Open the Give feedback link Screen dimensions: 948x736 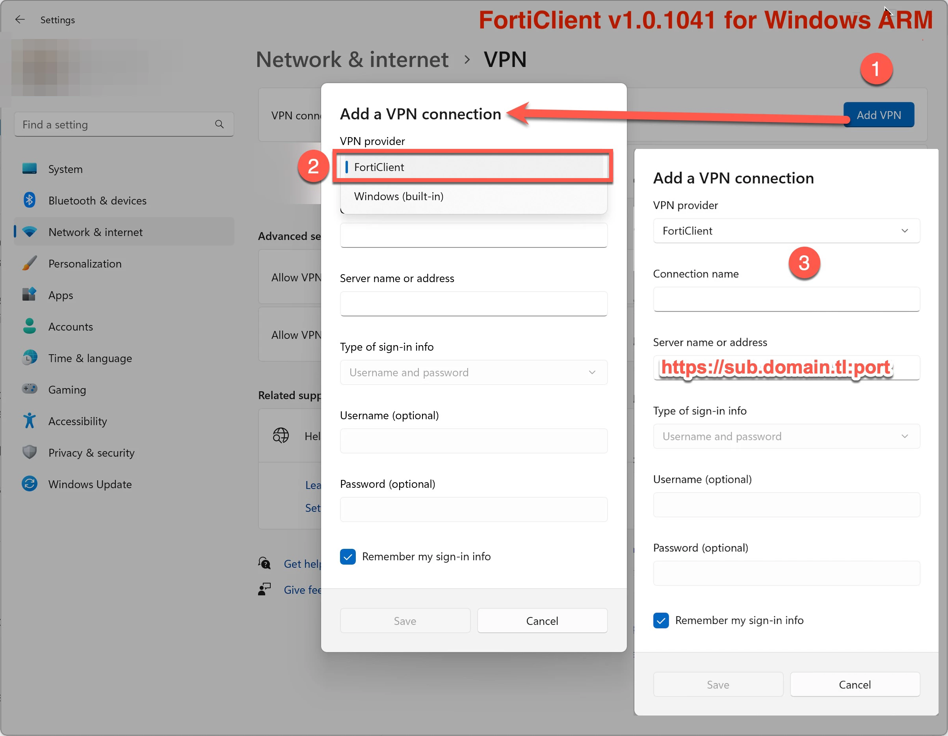303,589
